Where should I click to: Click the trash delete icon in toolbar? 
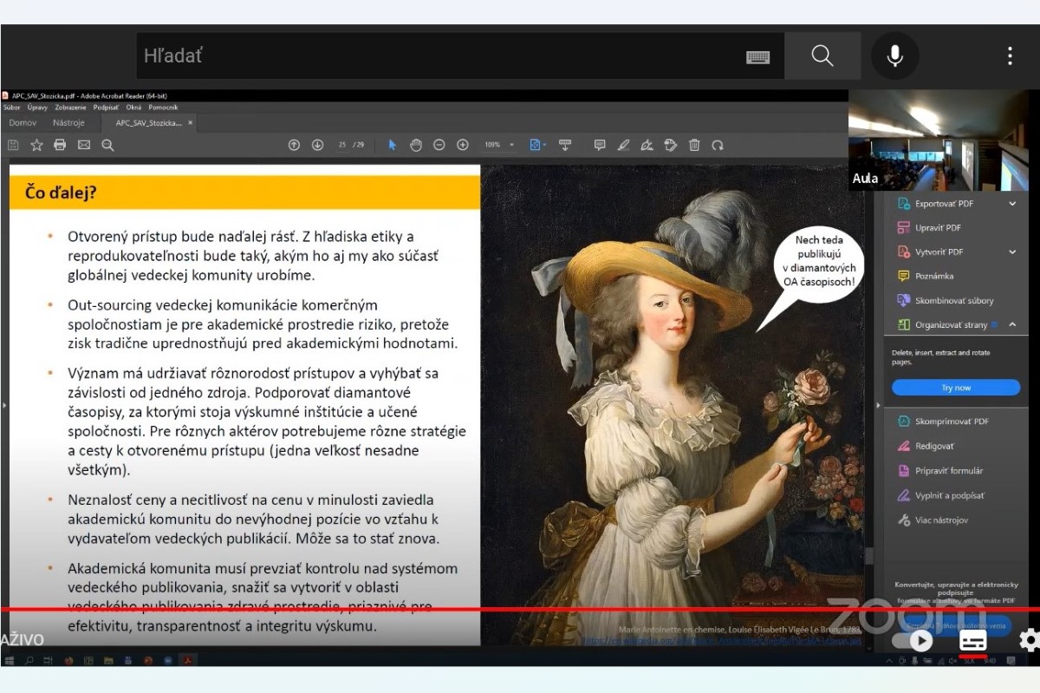[694, 145]
